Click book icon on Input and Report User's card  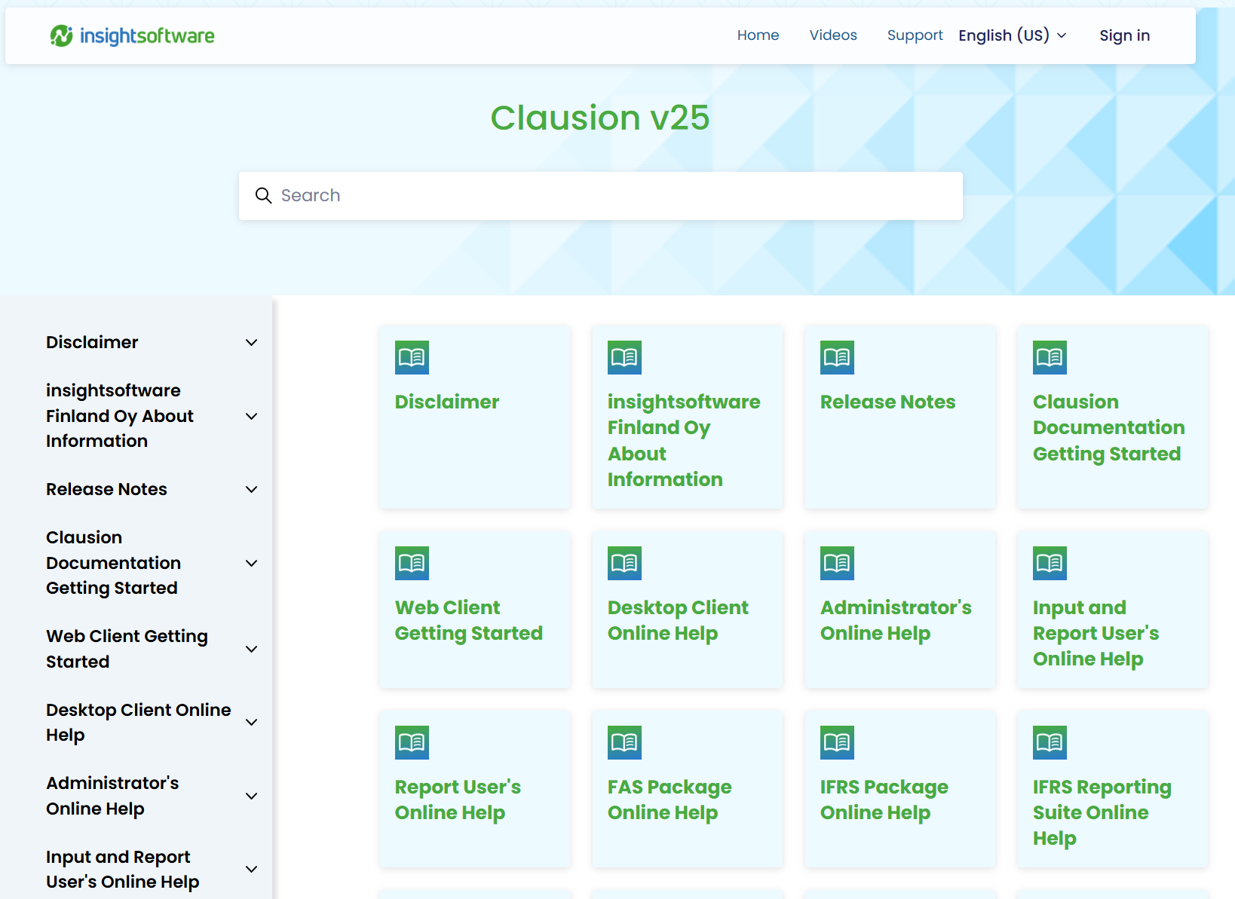coord(1050,563)
